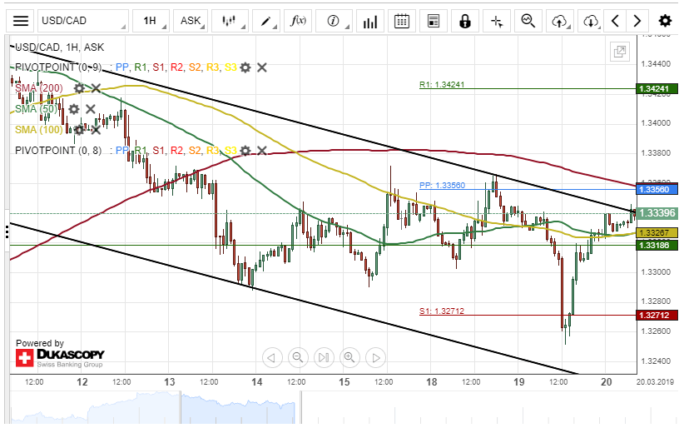Jump to latest candle button

(324, 358)
